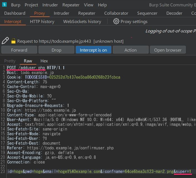
Task: Switch to the Hex view tab
Action: [44, 61]
